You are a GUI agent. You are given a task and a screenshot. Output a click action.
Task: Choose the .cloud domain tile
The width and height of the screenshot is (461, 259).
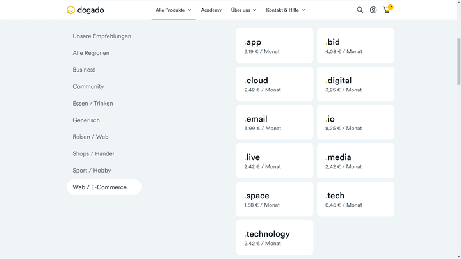tap(274, 84)
